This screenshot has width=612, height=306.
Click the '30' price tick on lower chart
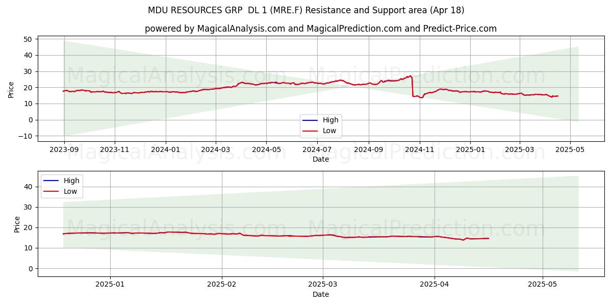[28, 208]
